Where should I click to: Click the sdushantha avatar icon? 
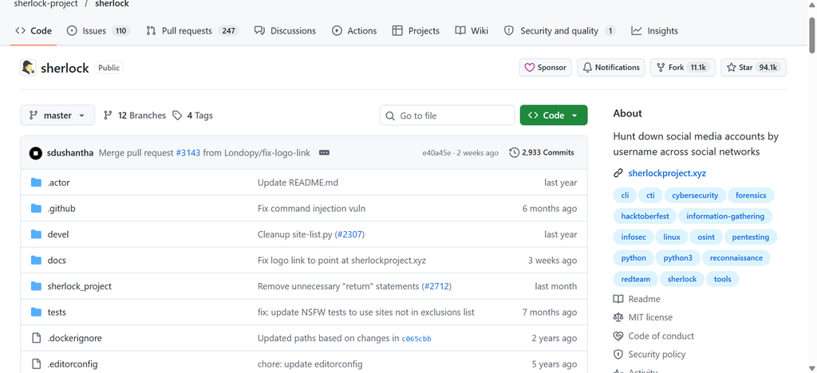point(35,153)
